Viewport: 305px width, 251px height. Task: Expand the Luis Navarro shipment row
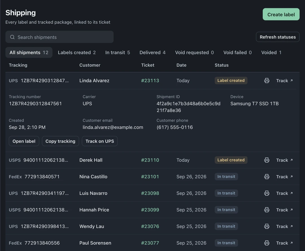[152, 193]
